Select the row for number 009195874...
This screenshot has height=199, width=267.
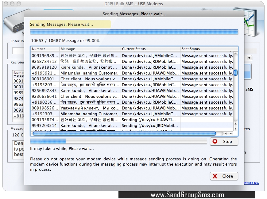click(x=132, y=120)
